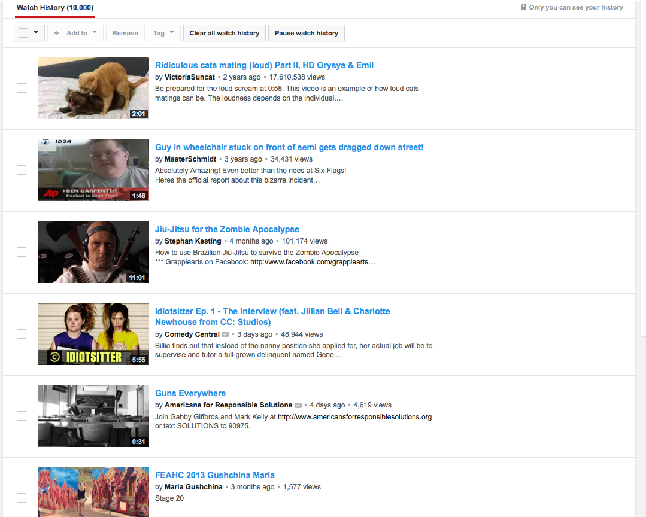Check the Guns Everywhere video checkbox
Image resolution: width=646 pixels, height=517 pixels.
(x=22, y=416)
